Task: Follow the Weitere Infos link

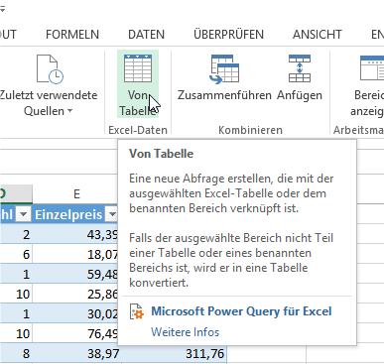Action: pyautogui.click(x=185, y=332)
